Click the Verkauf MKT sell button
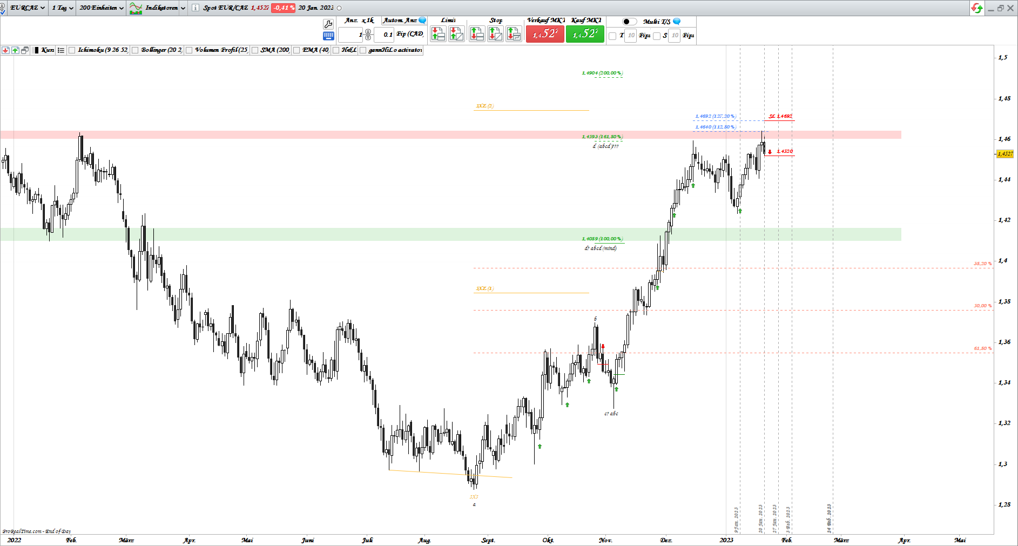1018x546 pixels. [x=545, y=34]
